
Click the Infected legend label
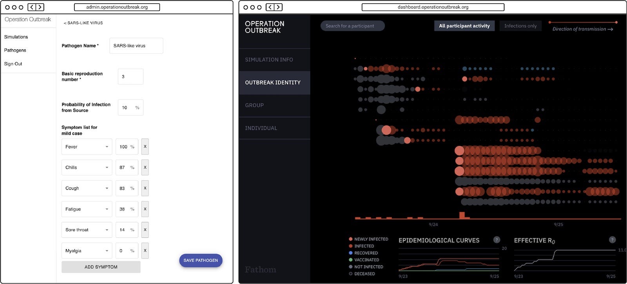coord(364,246)
